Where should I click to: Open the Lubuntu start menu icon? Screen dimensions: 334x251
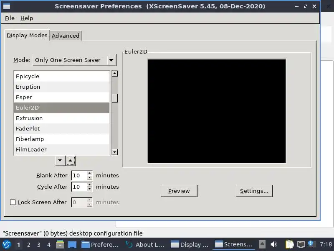point(7,245)
